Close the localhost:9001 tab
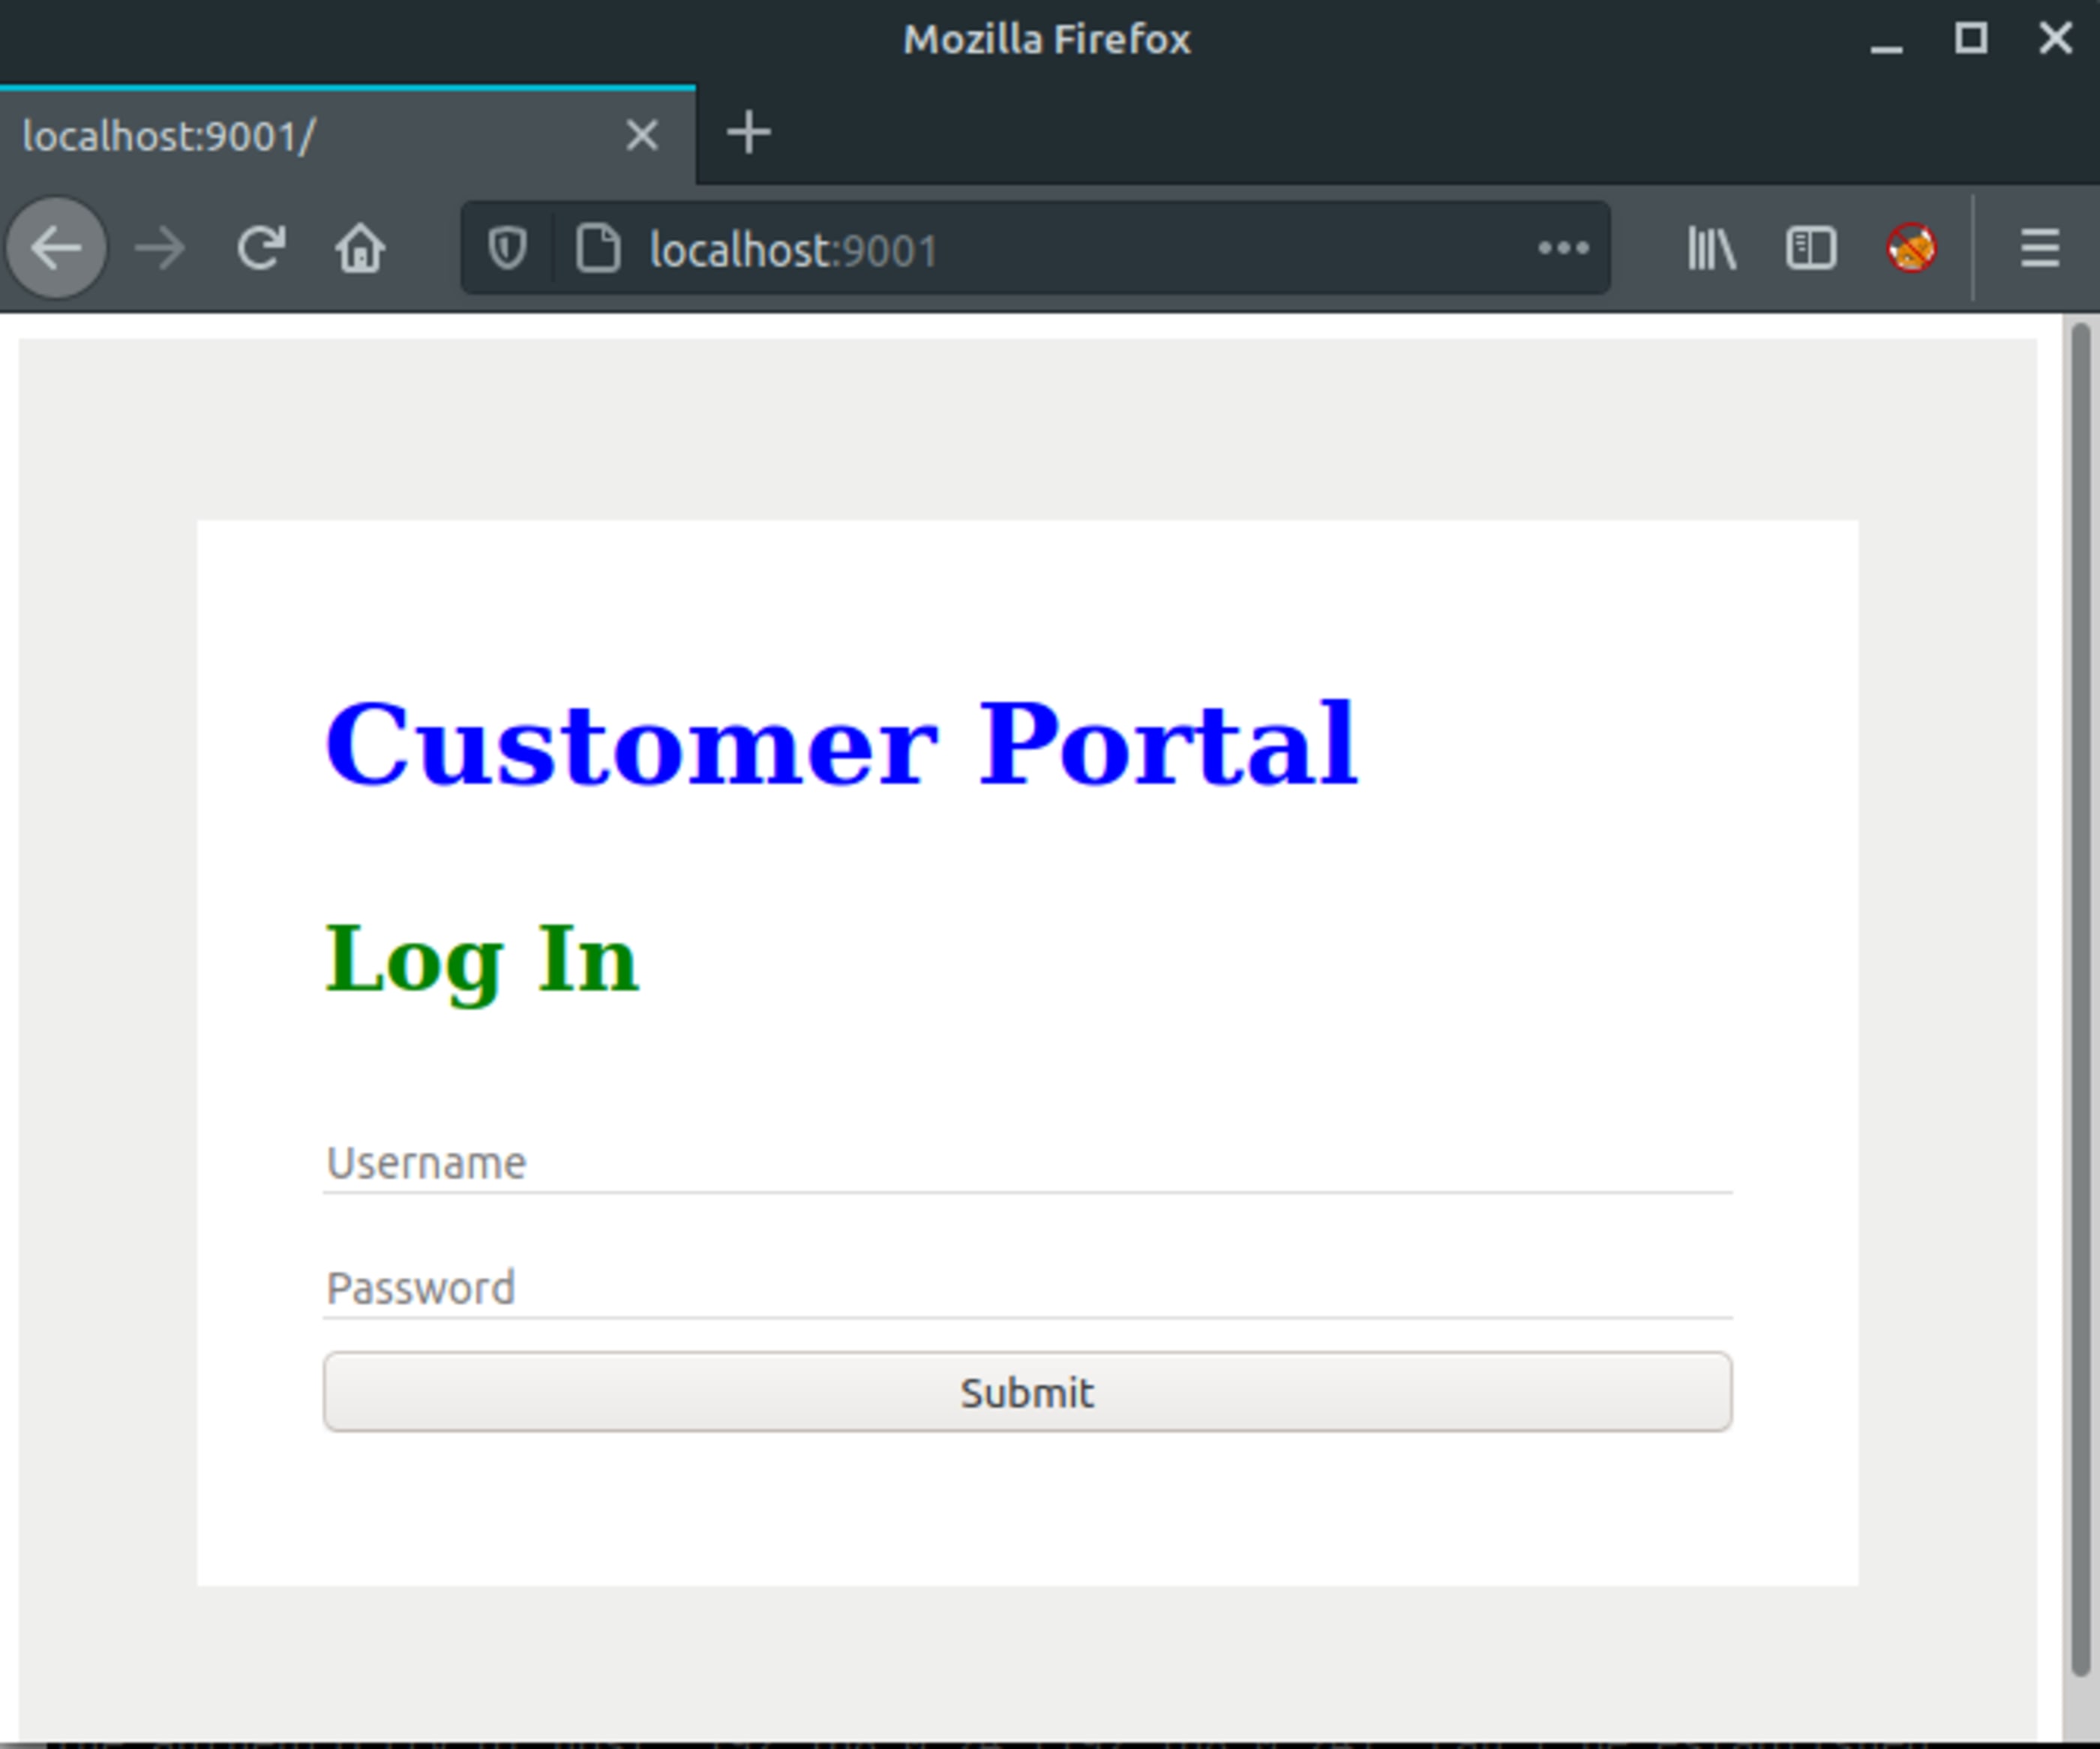 642,135
